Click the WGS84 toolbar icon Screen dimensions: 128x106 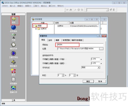(x=67, y=10)
